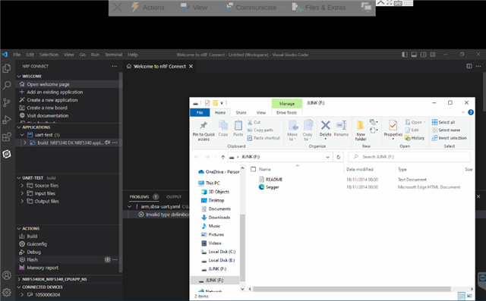Switch to the OUTPUT panel tab
486x301 pixels.
point(174,196)
